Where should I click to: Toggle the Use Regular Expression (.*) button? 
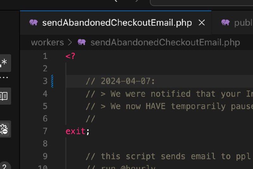4,63
